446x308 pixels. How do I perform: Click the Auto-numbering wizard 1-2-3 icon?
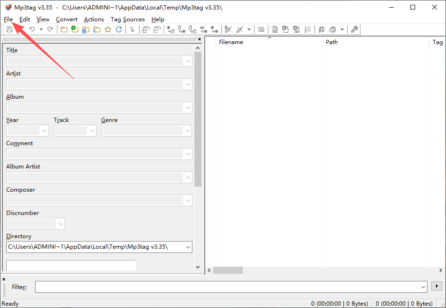coord(307,29)
